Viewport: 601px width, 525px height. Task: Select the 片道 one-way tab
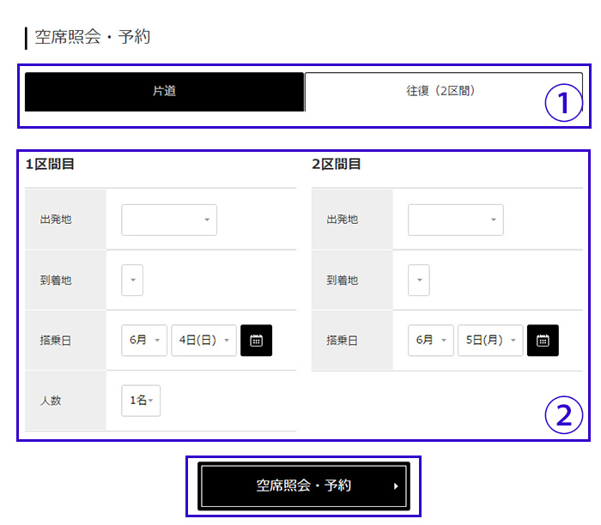tap(164, 92)
